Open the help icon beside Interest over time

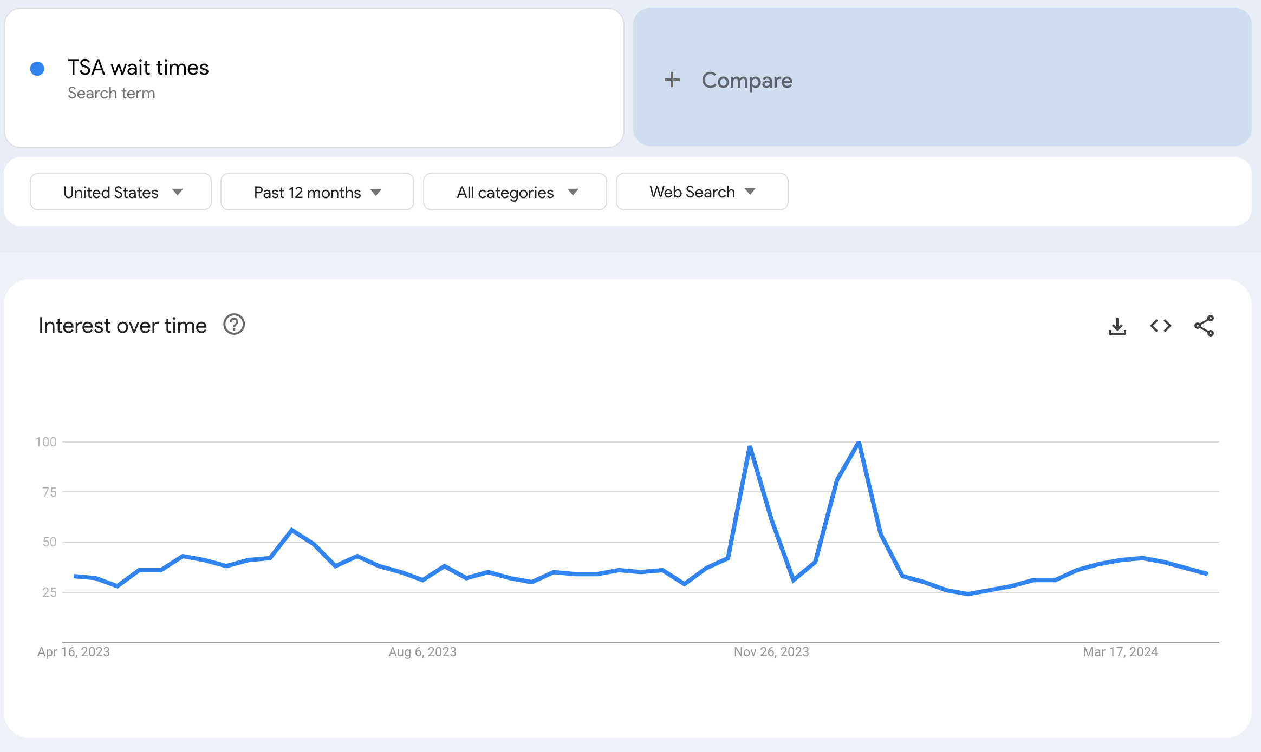tap(234, 325)
